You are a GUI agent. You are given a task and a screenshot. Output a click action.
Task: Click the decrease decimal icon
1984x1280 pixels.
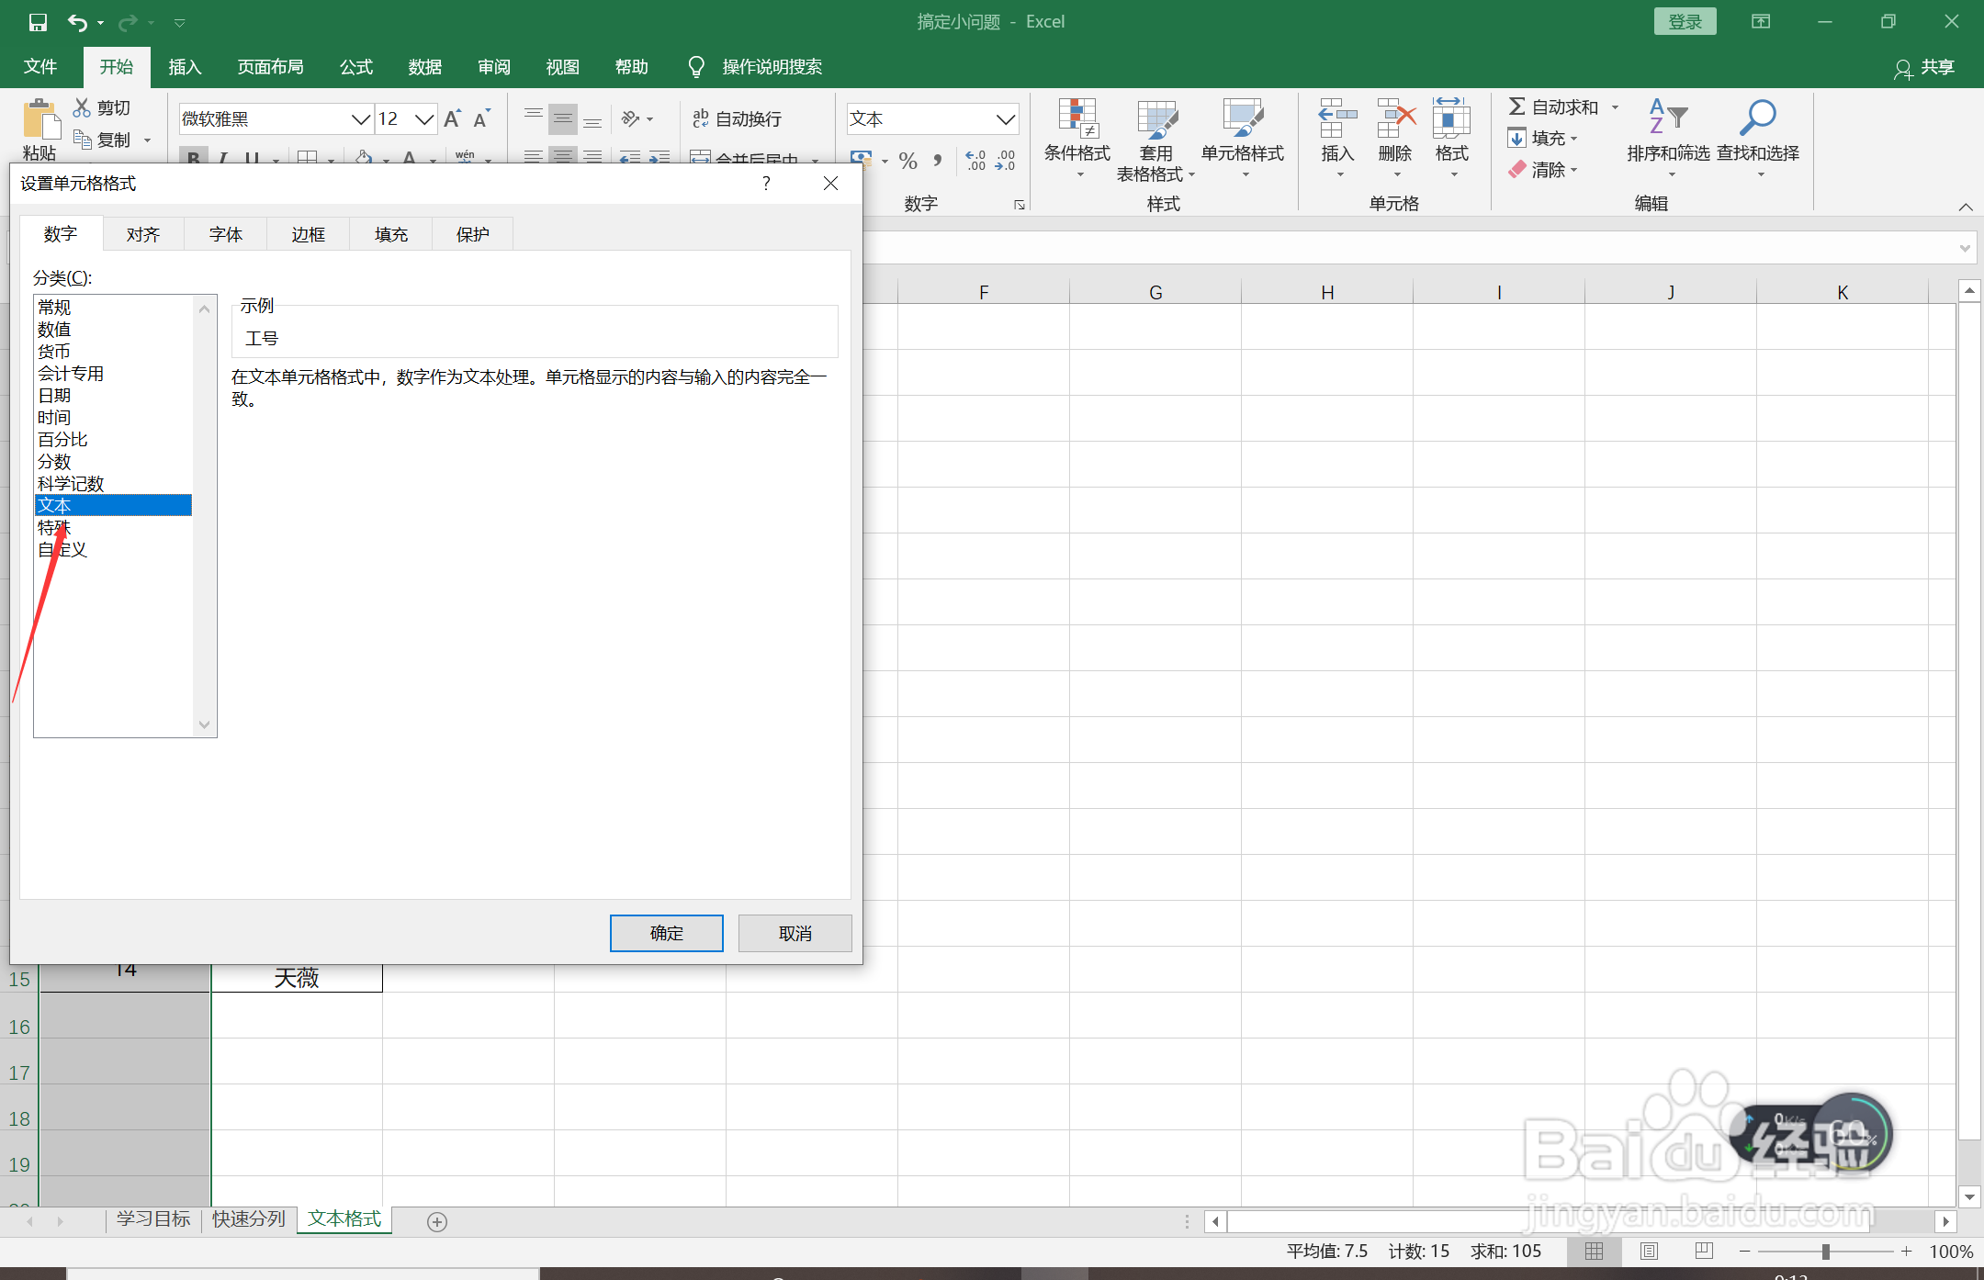click(x=1005, y=161)
